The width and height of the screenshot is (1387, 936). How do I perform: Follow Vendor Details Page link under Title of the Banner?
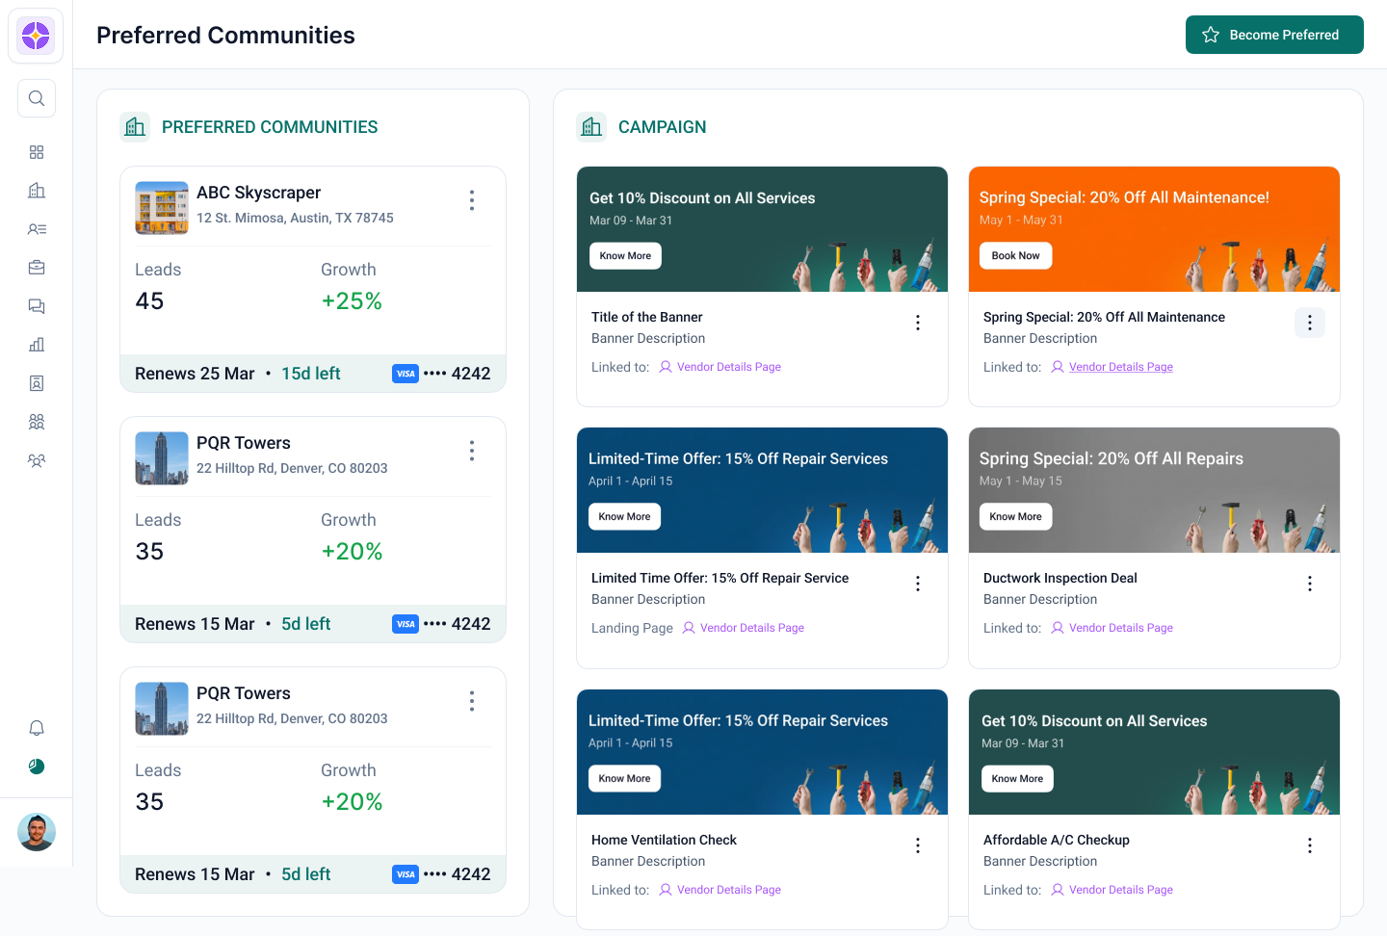click(x=728, y=367)
